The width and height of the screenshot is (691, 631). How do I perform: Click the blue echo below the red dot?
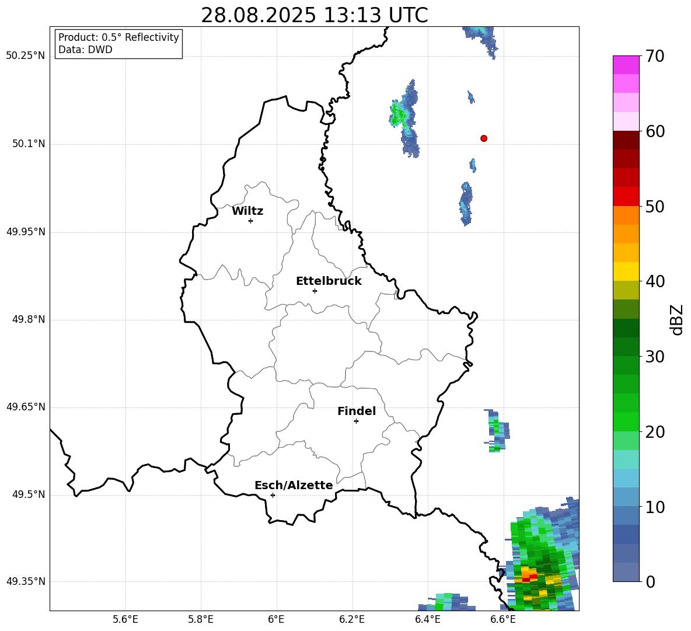(x=472, y=165)
